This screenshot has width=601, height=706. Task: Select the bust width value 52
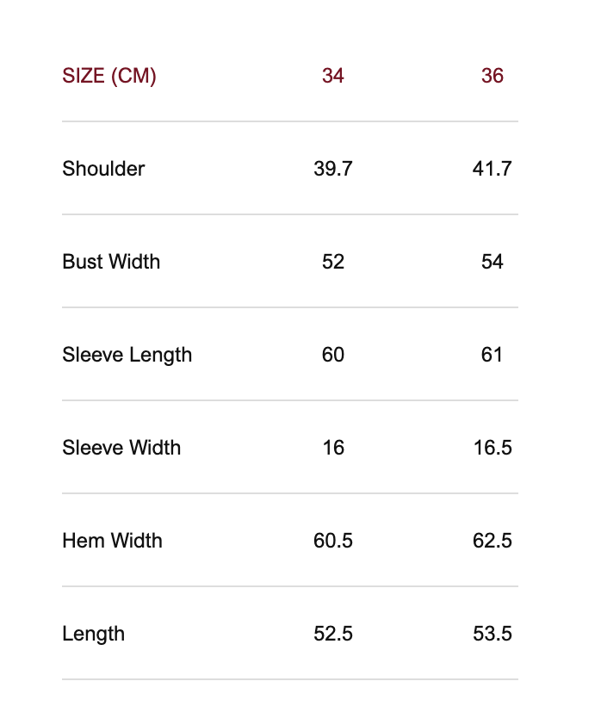point(333,262)
